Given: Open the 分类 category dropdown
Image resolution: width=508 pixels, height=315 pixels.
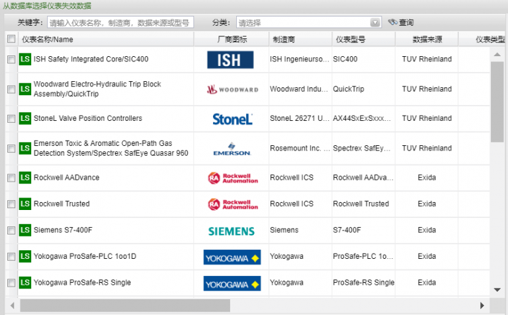Looking at the screenshot, I should tap(376, 22).
